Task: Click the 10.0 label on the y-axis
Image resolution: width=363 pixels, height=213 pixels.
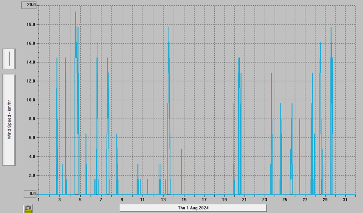Action: (31, 100)
